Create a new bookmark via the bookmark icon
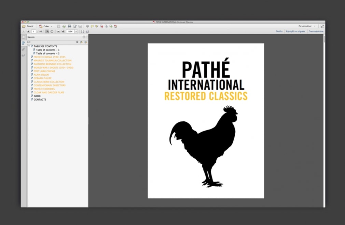The image size is (345, 225). (81, 42)
